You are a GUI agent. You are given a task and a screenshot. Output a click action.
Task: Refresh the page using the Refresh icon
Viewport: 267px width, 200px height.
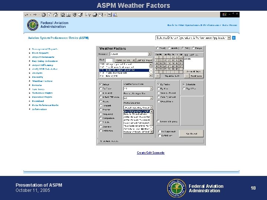pos(49,15)
